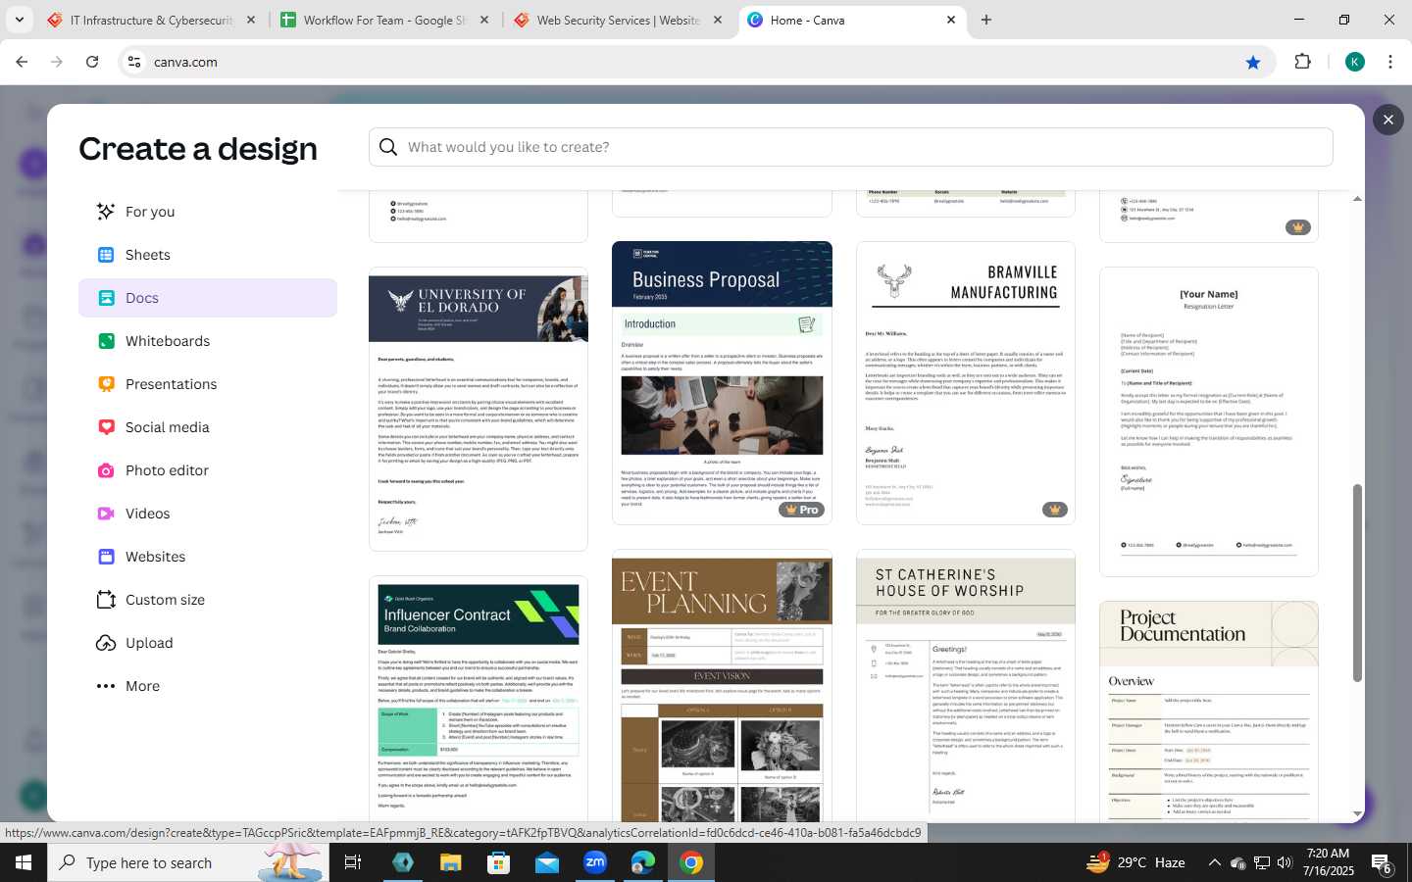
Task: Click the Windows Start button
Action: tap(23, 862)
